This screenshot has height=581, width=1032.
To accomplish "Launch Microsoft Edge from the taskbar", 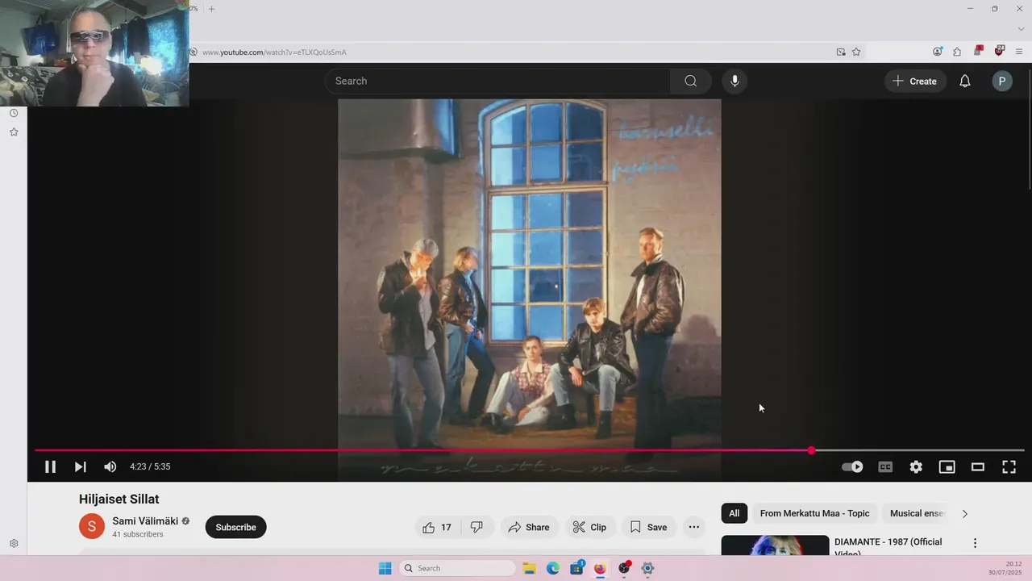I will tap(553, 568).
